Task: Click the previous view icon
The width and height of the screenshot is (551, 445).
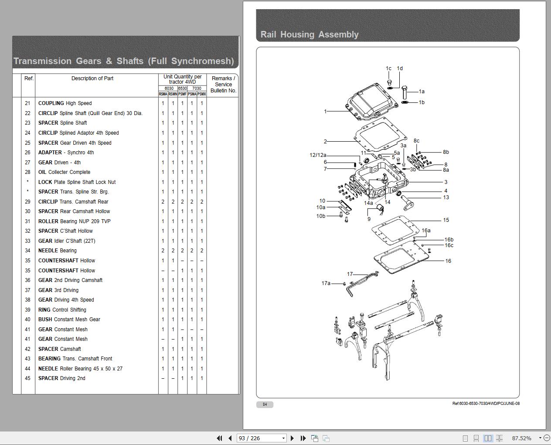Action: pos(314,438)
